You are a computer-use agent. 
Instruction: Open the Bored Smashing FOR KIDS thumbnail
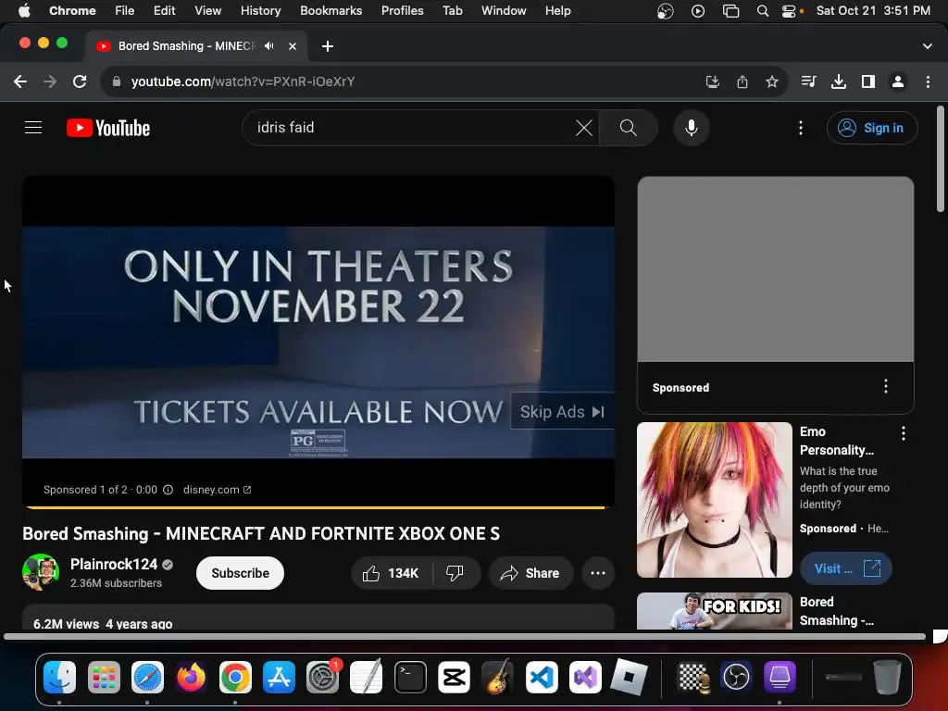click(715, 611)
